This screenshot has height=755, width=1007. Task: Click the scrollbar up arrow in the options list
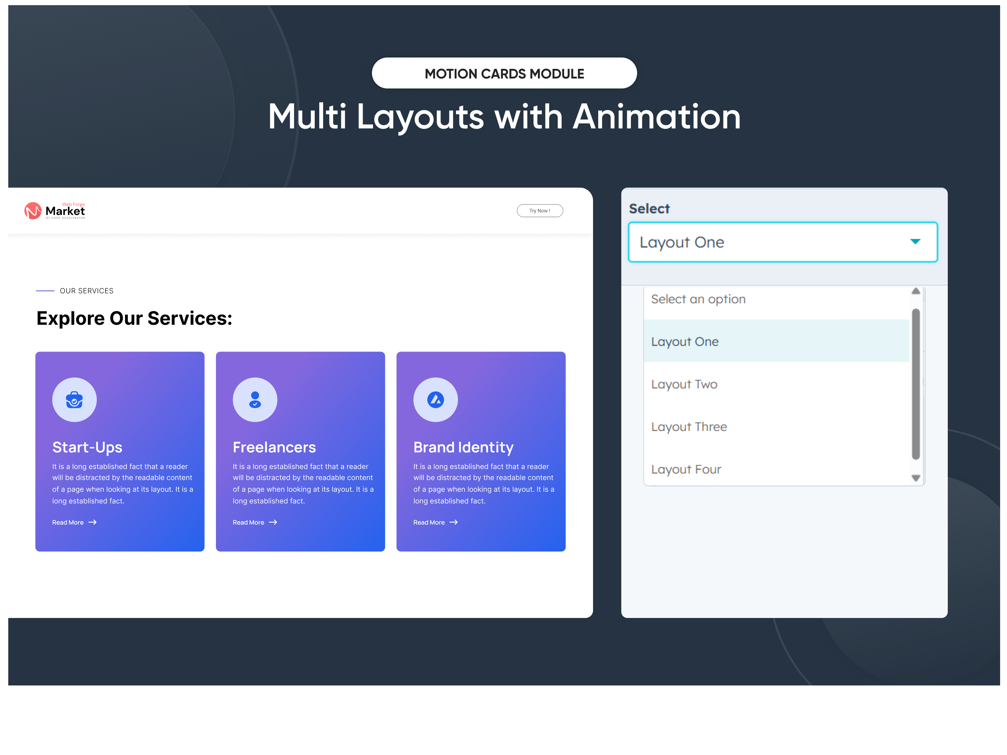(x=915, y=292)
